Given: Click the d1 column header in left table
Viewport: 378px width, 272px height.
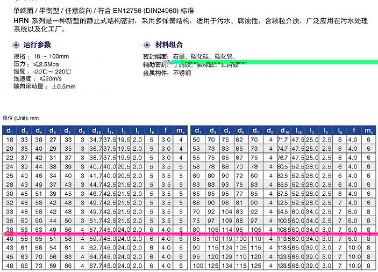Looking at the screenshot, I should 10,130.
